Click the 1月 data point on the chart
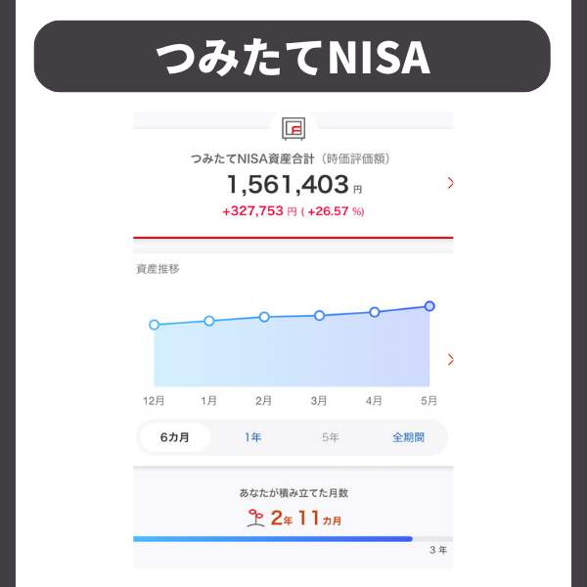 click(209, 321)
